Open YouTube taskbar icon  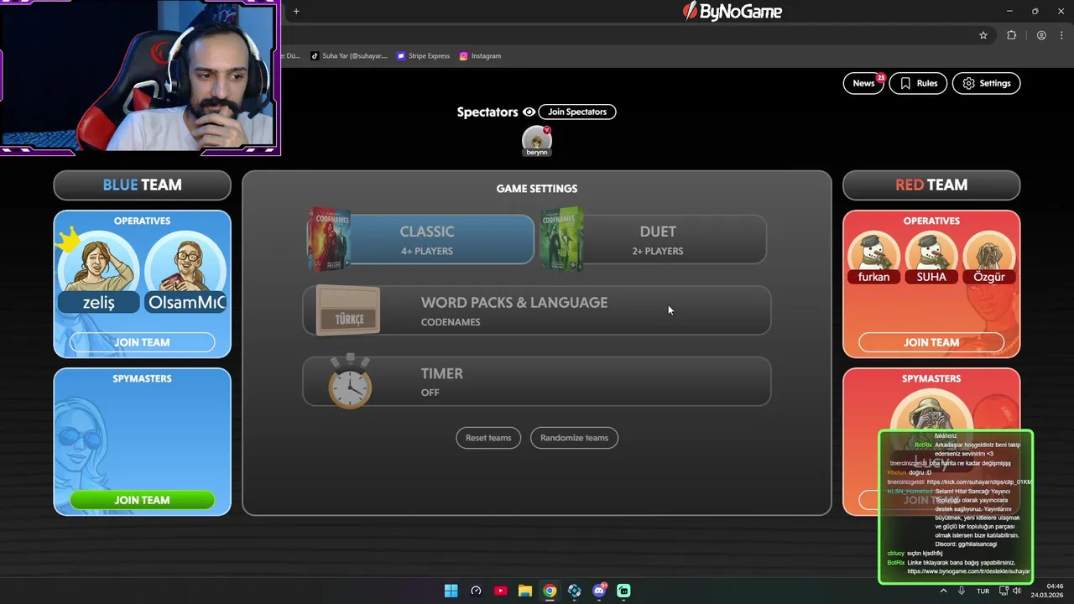(500, 591)
